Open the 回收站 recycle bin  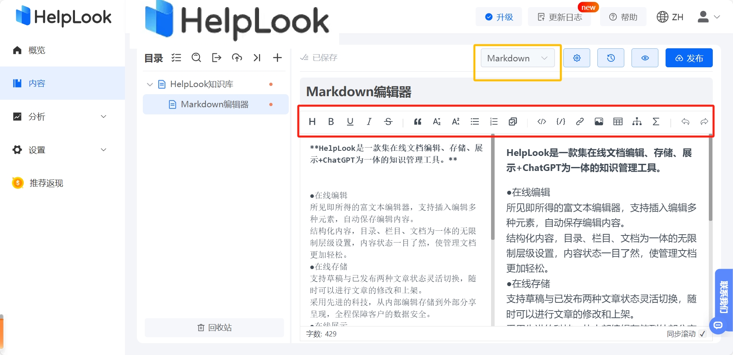click(214, 328)
